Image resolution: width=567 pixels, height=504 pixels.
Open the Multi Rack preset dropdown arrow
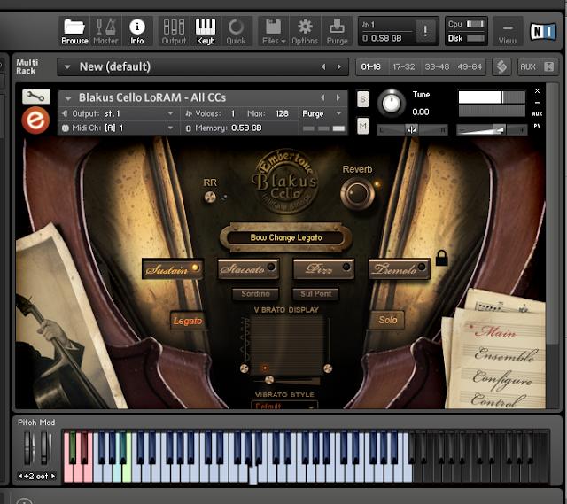(x=67, y=67)
